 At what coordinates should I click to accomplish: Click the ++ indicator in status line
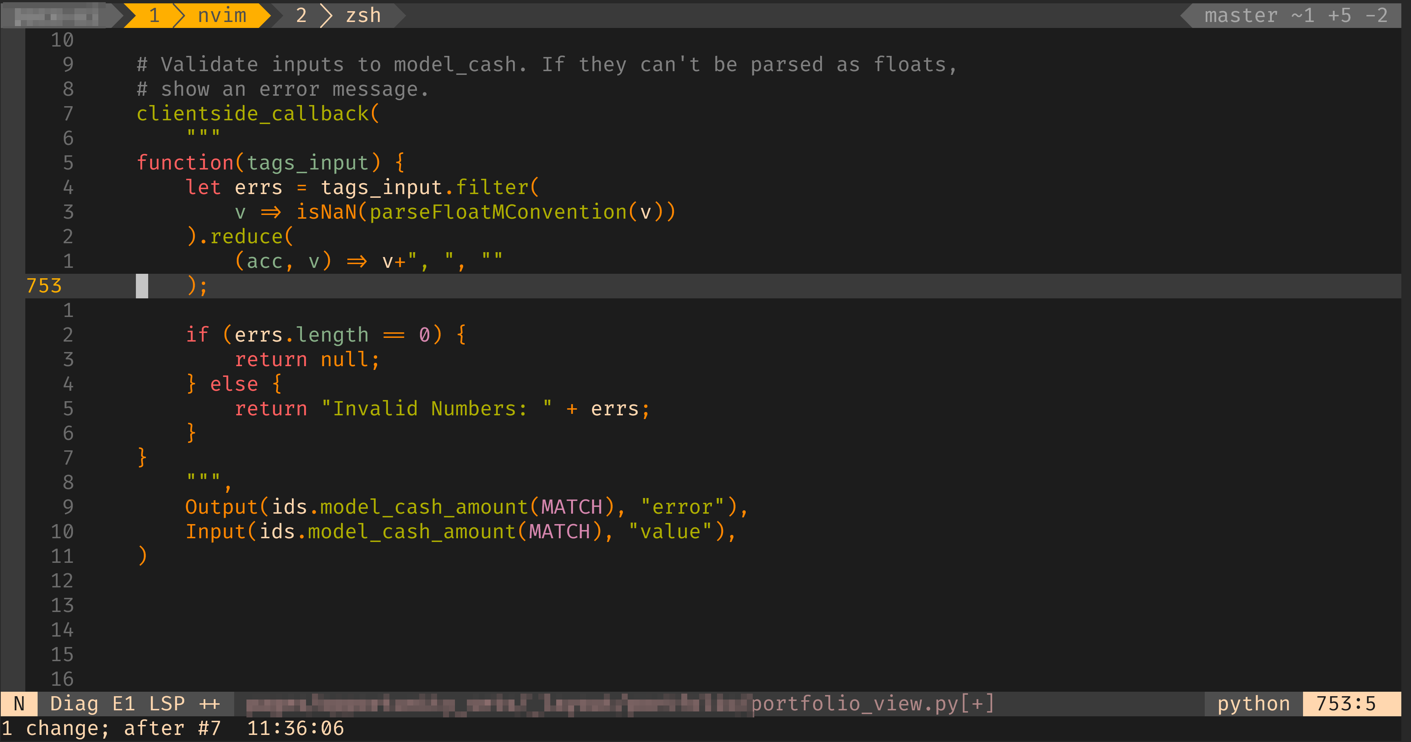(x=209, y=704)
